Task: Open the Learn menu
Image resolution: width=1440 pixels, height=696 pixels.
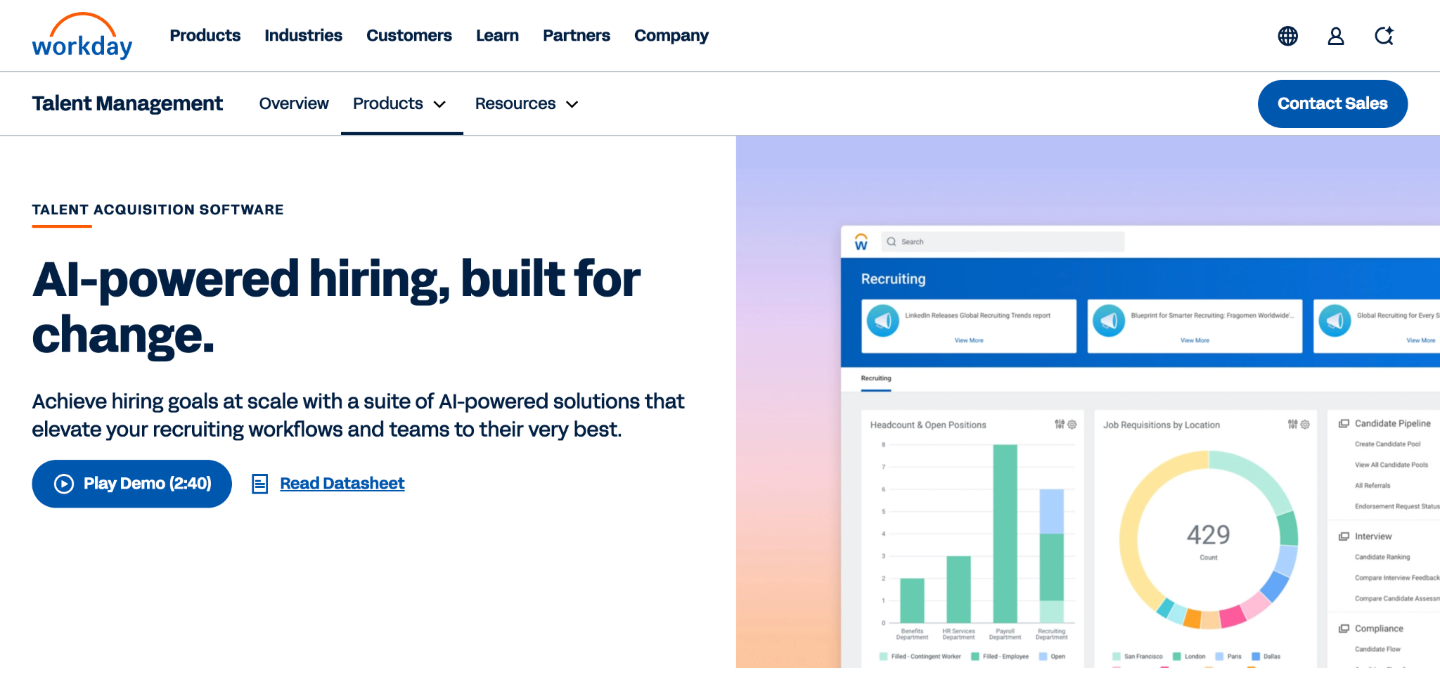Action: click(497, 35)
